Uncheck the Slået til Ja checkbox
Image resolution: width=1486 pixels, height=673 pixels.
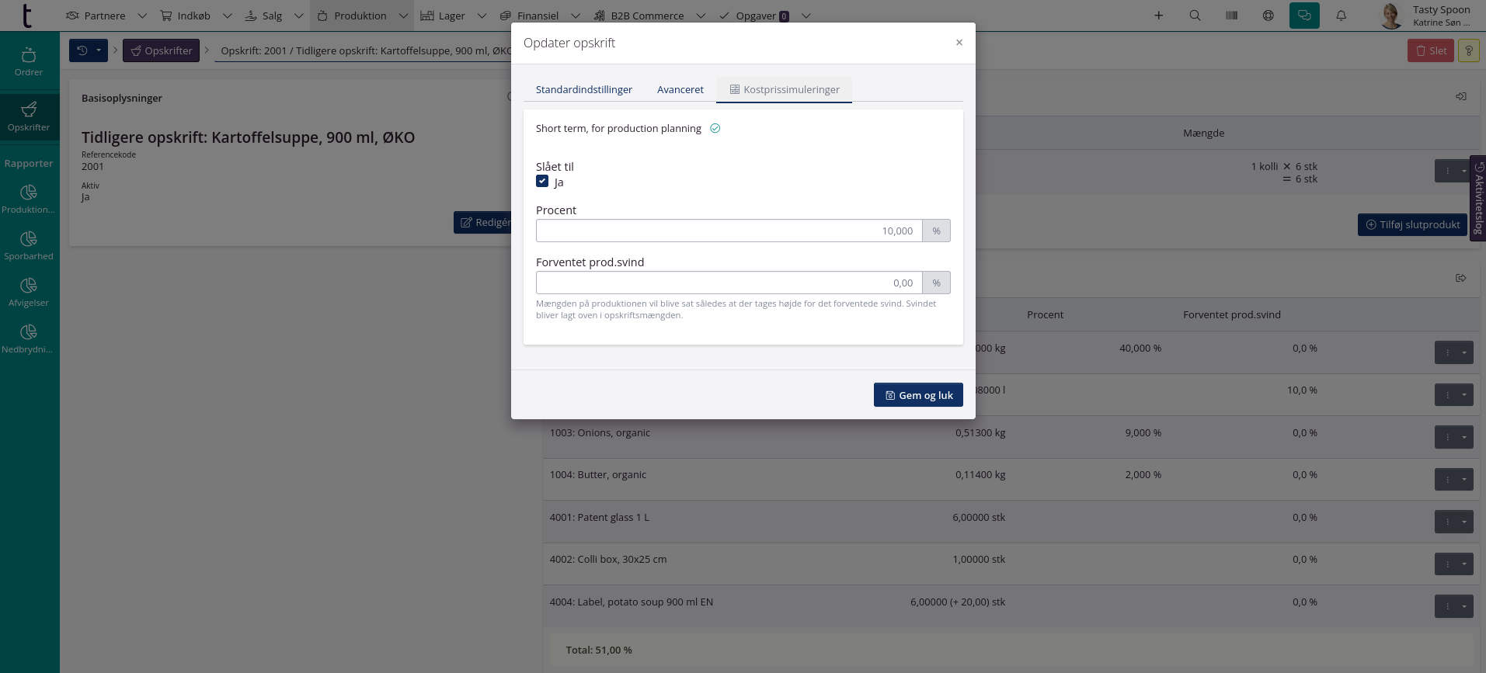[542, 182]
